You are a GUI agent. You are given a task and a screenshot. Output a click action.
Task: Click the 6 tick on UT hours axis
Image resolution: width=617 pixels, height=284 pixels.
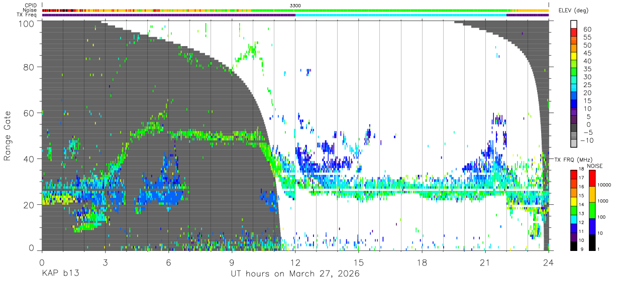(x=168, y=262)
